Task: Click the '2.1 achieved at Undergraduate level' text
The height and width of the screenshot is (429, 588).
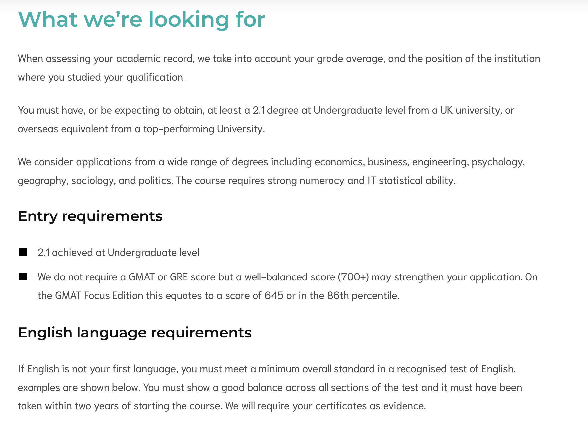Action: [118, 253]
